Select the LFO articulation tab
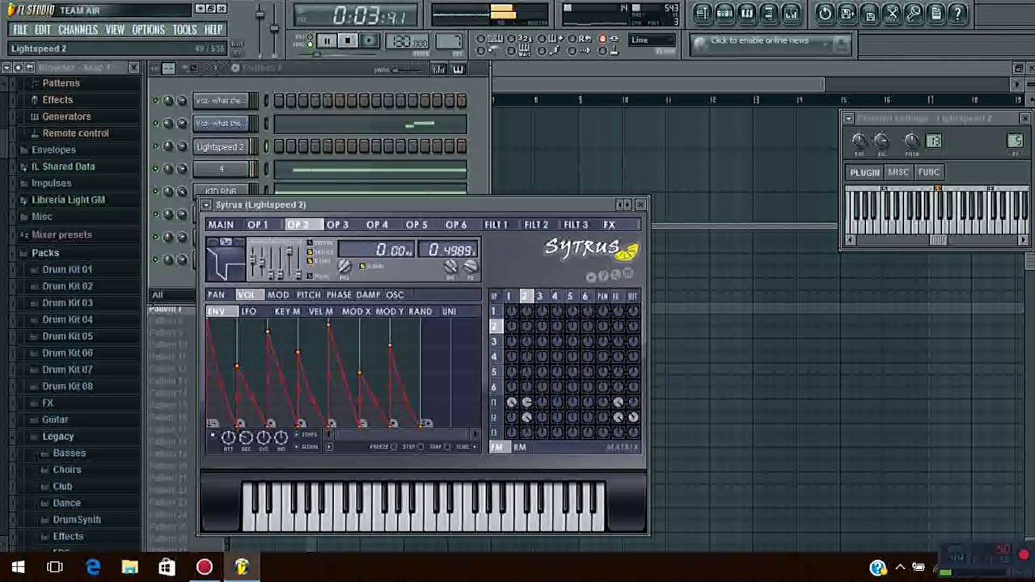The height and width of the screenshot is (582, 1035). 248,312
